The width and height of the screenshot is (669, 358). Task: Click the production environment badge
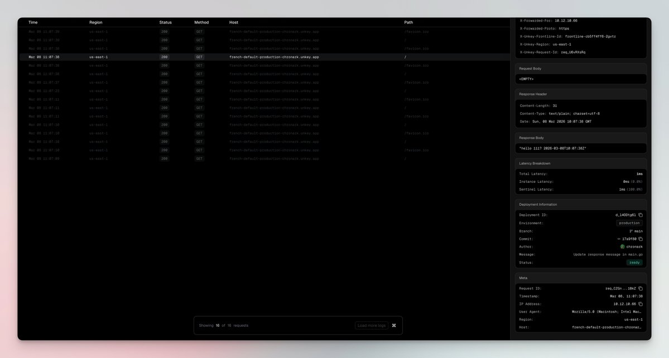(629, 223)
